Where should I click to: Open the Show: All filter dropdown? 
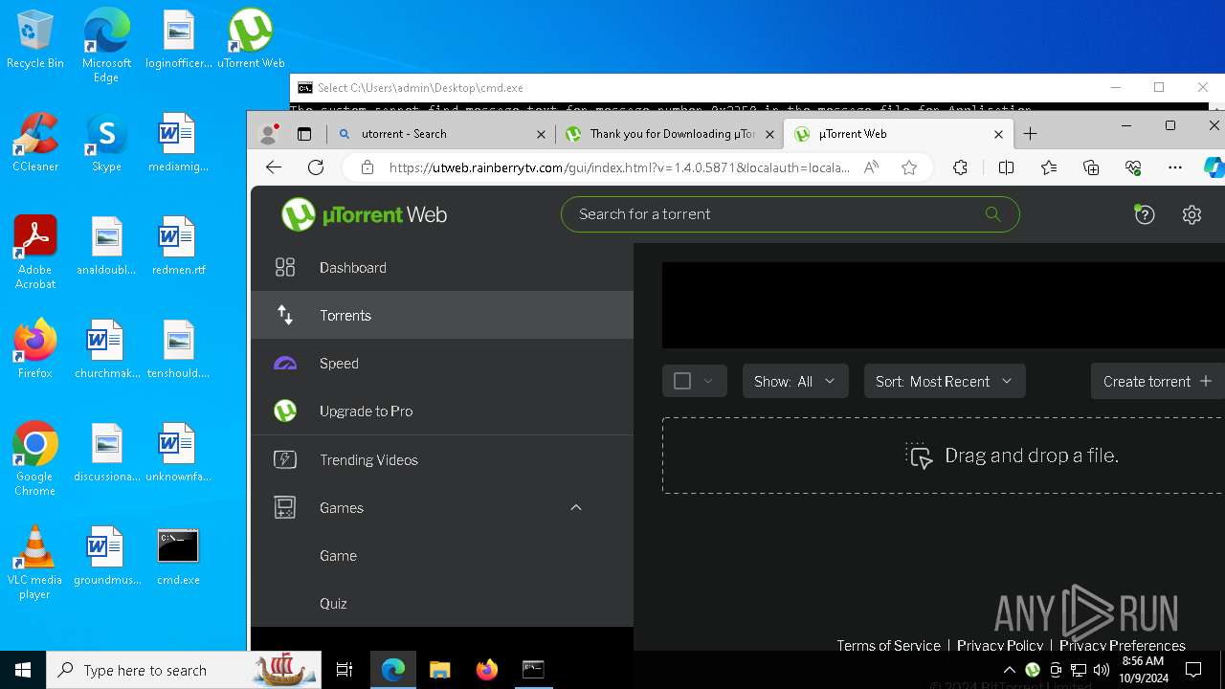click(794, 381)
